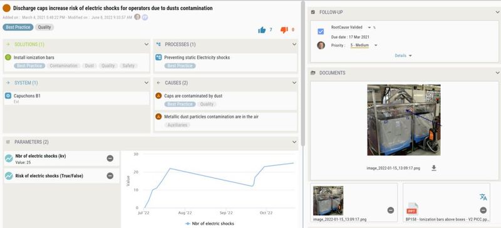Open Capuchons B1 system

tap(27, 96)
